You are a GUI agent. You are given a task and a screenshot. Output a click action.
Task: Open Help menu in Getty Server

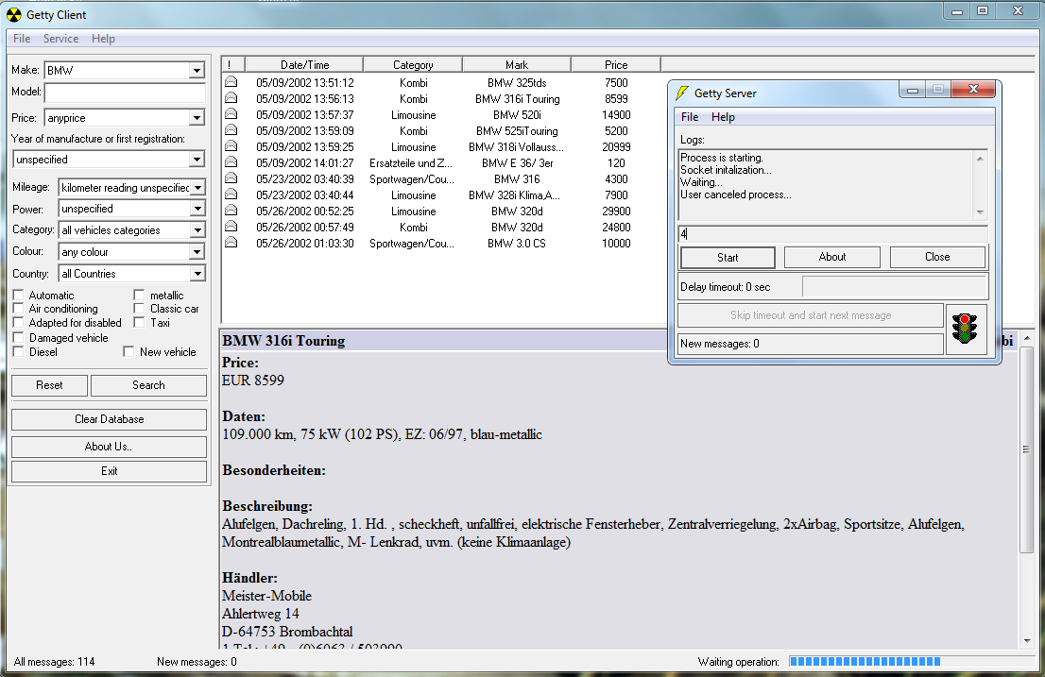point(723,117)
